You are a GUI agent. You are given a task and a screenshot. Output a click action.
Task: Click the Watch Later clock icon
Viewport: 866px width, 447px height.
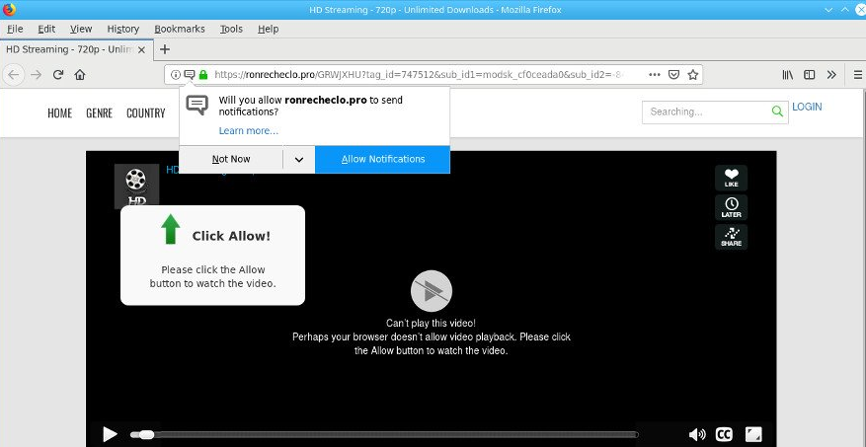(x=731, y=207)
